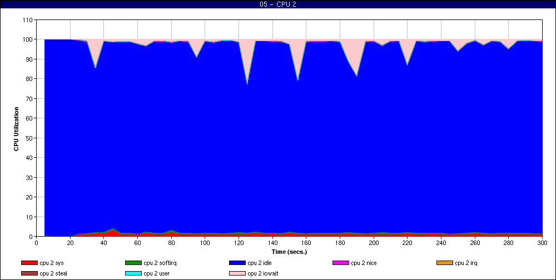Click the deepest iowait dip near 125 seconds

coord(247,84)
